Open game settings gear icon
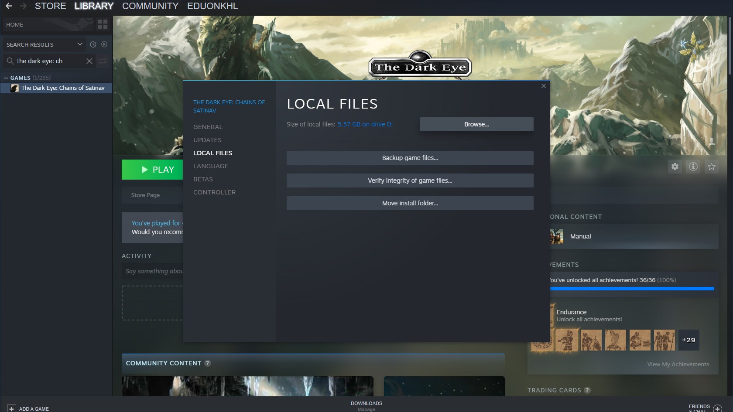This screenshot has height=412, width=733. click(675, 167)
